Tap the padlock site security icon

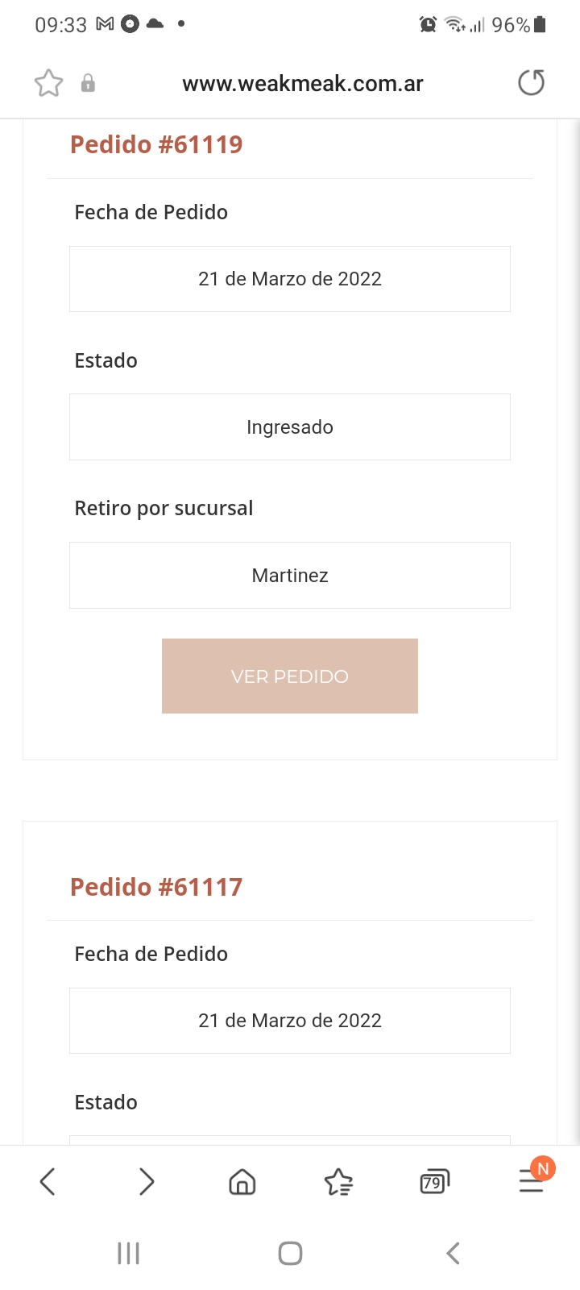(88, 83)
